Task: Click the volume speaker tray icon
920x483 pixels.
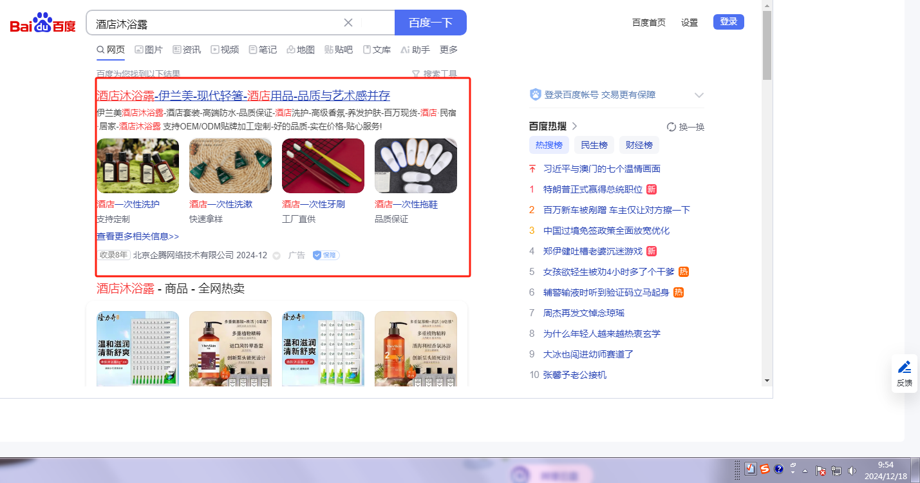Action: click(x=852, y=471)
